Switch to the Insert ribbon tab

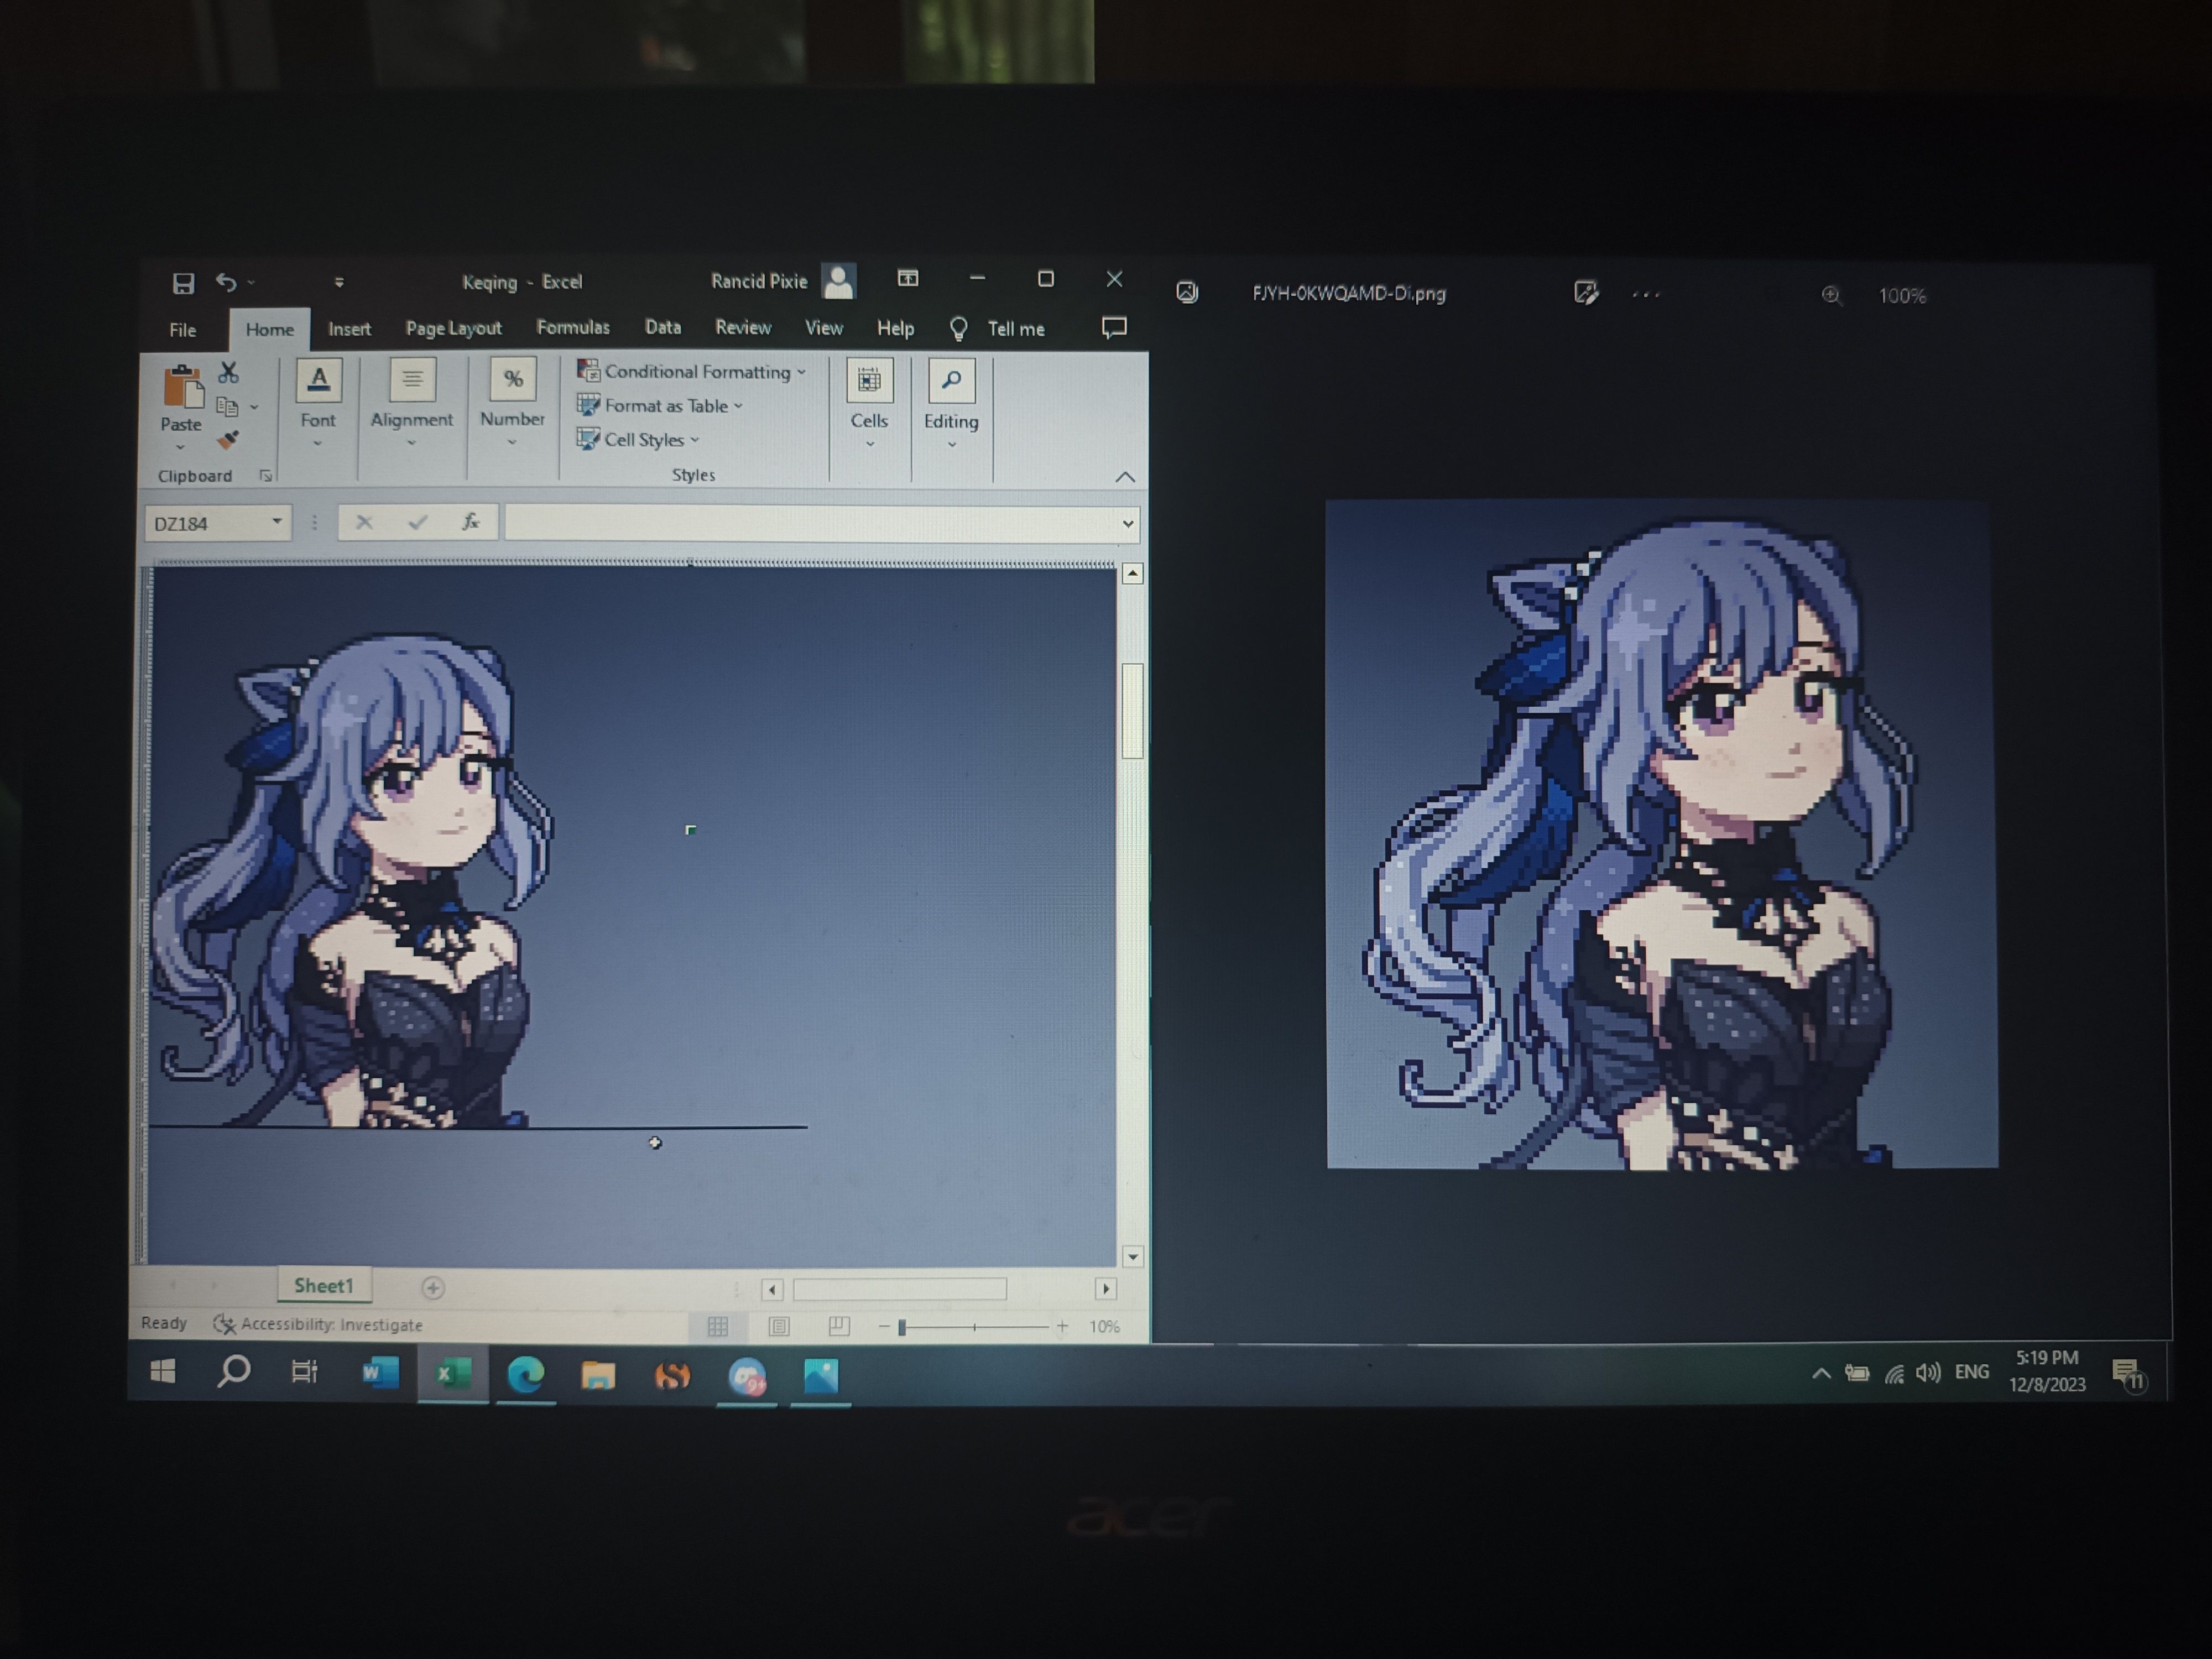[350, 328]
